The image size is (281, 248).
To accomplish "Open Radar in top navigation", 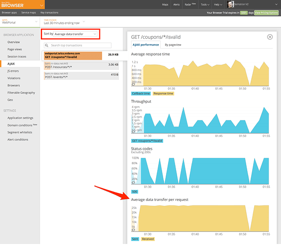I will [x=190, y=4].
